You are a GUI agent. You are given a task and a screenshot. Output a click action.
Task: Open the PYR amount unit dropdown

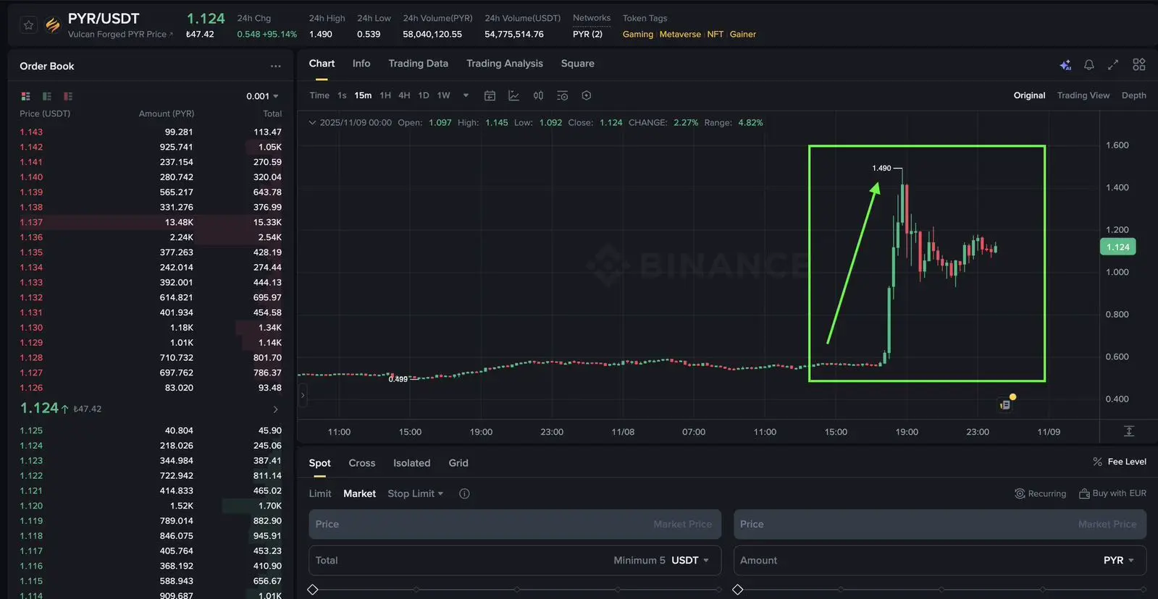pyautogui.click(x=1119, y=561)
